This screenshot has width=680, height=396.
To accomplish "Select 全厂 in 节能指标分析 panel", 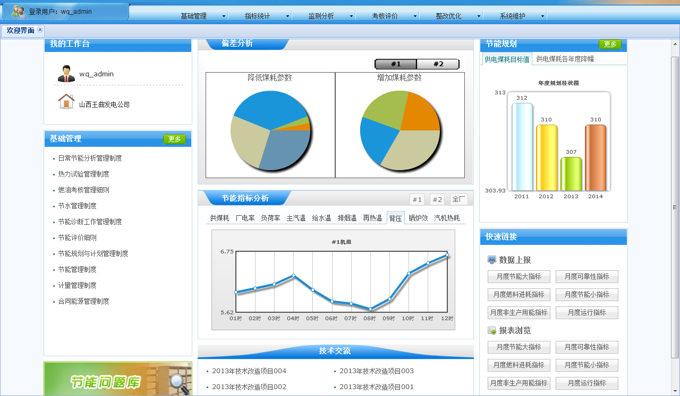I will [x=458, y=199].
